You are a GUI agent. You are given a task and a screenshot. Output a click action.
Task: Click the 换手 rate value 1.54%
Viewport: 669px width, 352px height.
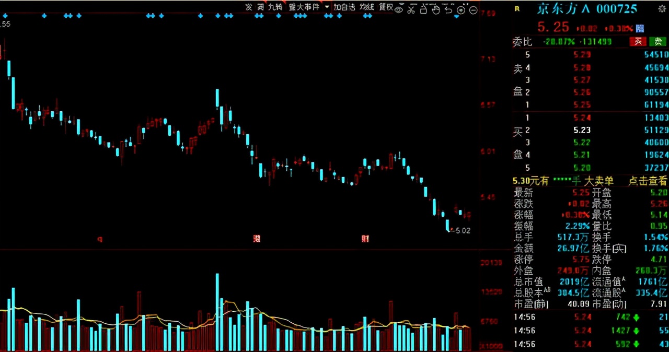pos(656,237)
